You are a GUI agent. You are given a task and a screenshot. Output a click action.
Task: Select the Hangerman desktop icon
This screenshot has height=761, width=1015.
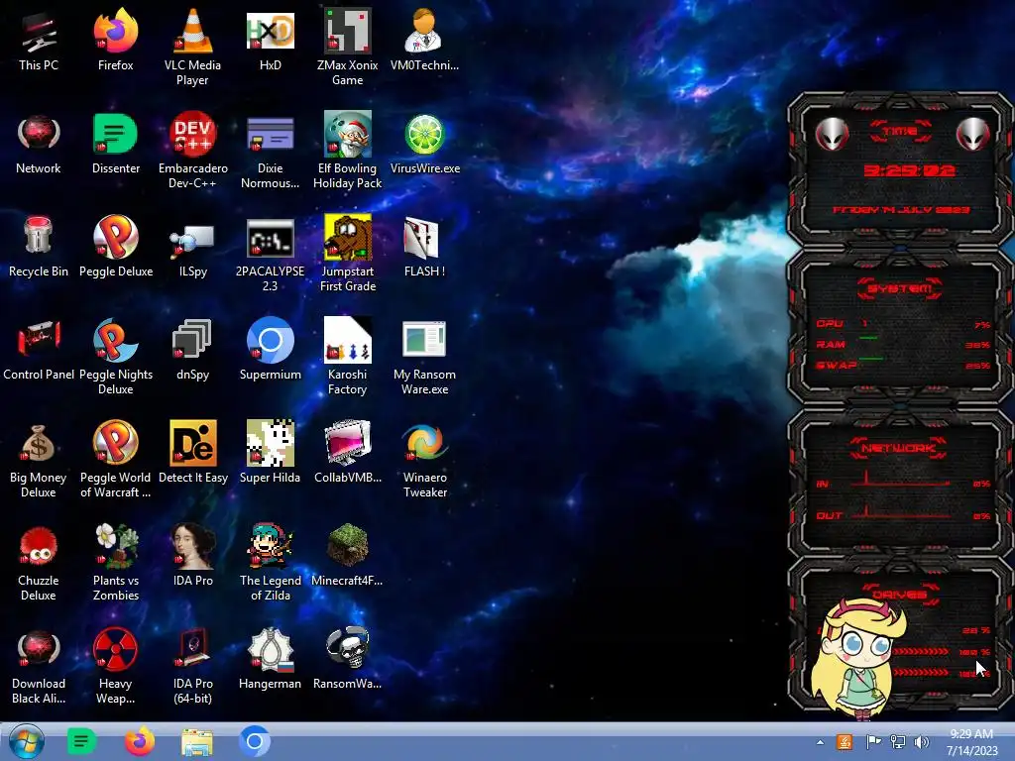[270, 649]
